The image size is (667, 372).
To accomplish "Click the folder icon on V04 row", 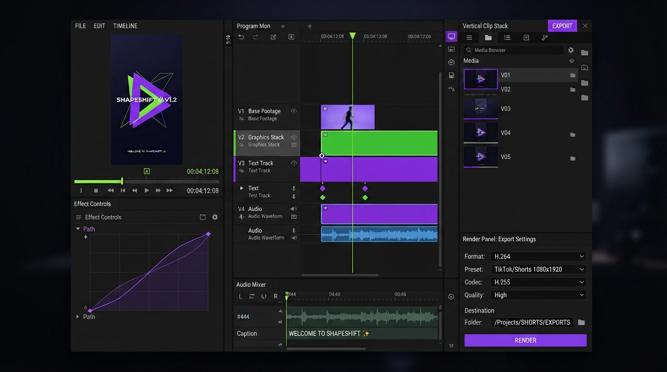I will [x=572, y=135].
